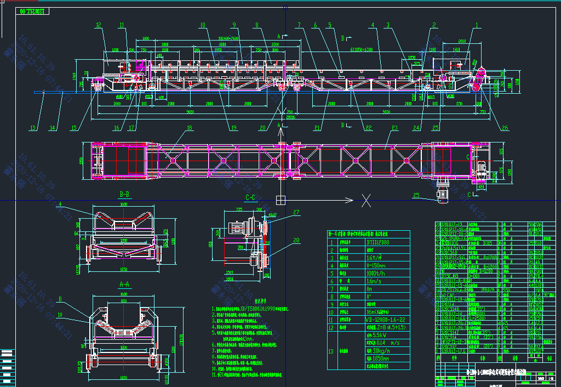The height and width of the screenshot is (387, 561).
Task: Click part balloon number 27 in C-C view
Action: point(296,212)
